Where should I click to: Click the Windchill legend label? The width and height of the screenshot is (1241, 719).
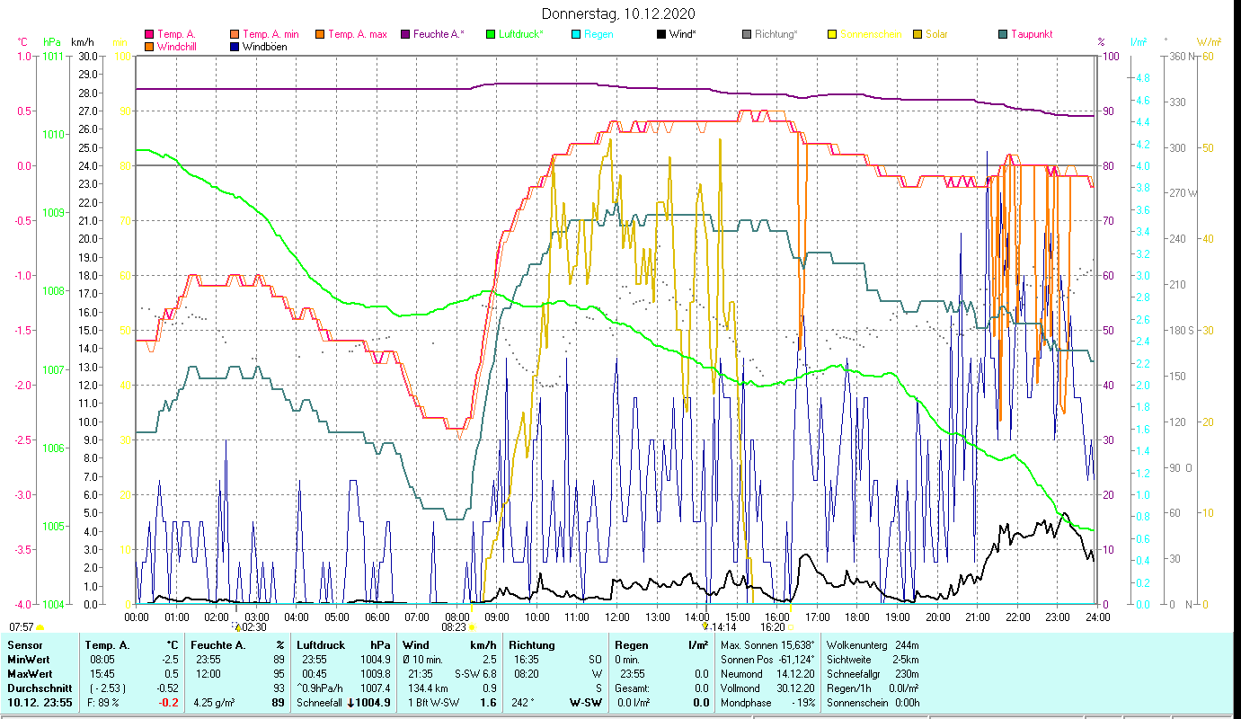[176, 47]
